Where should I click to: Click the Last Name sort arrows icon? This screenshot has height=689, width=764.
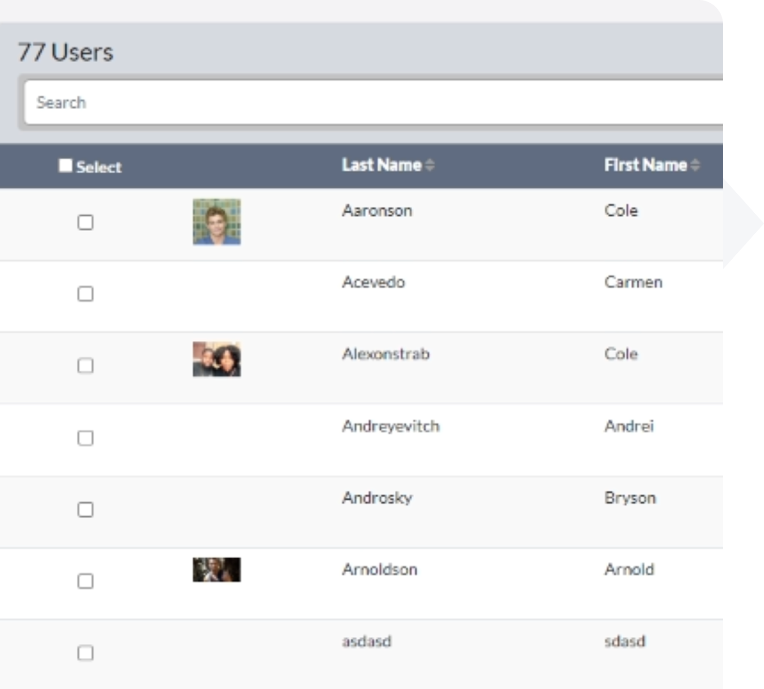[x=430, y=165]
